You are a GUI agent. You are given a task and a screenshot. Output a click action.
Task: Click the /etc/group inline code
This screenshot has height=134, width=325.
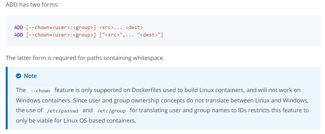click(x=111, y=111)
